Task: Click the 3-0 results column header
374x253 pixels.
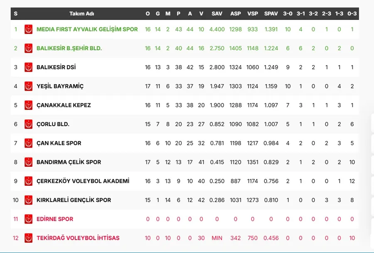Action: click(x=288, y=13)
